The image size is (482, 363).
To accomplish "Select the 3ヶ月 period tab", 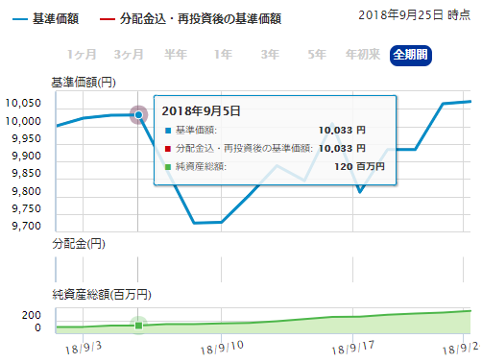I will click(129, 55).
